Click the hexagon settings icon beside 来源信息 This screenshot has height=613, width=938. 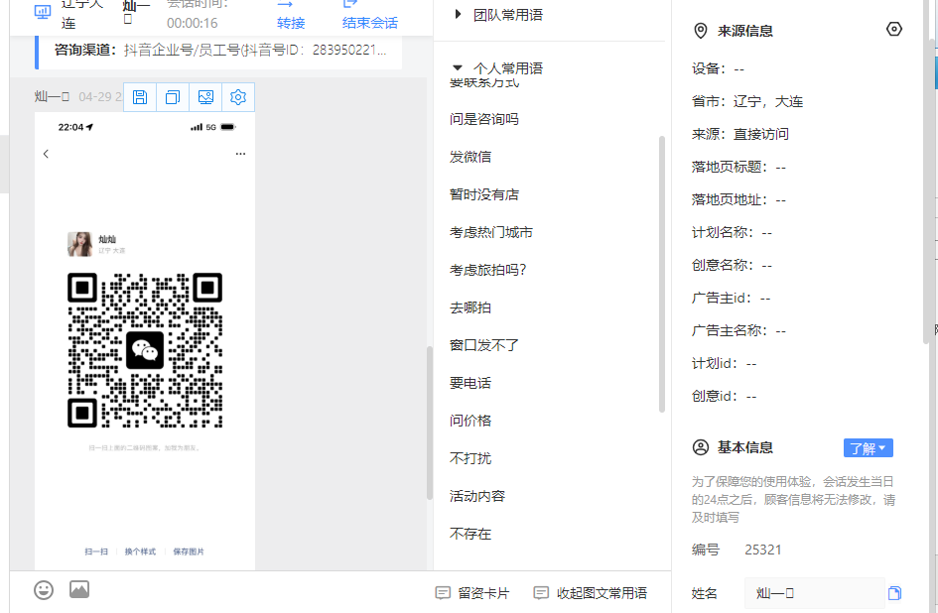pos(893,30)
